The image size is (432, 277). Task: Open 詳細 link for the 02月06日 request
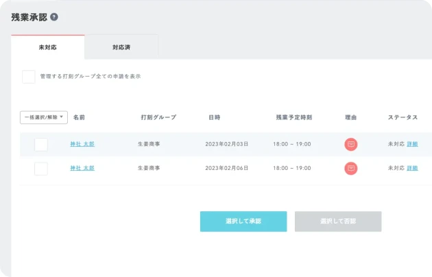point(412,168)
